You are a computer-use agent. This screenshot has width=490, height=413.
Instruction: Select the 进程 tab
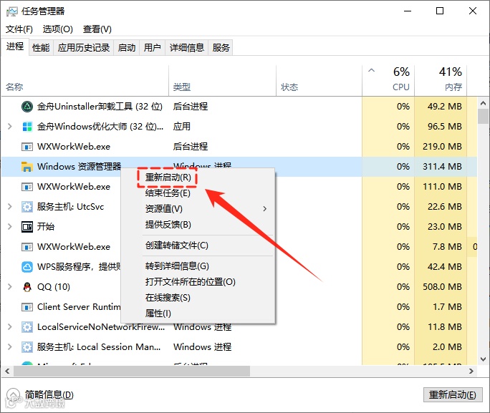click(x=15, y=47)
